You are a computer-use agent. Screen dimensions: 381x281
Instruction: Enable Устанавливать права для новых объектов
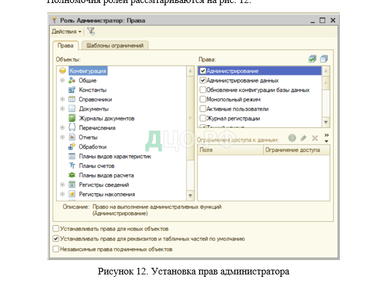click(56, 228)
